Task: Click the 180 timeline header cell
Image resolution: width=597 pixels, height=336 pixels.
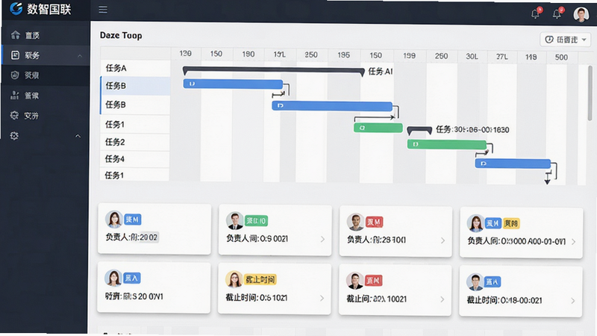Action: 249,54
